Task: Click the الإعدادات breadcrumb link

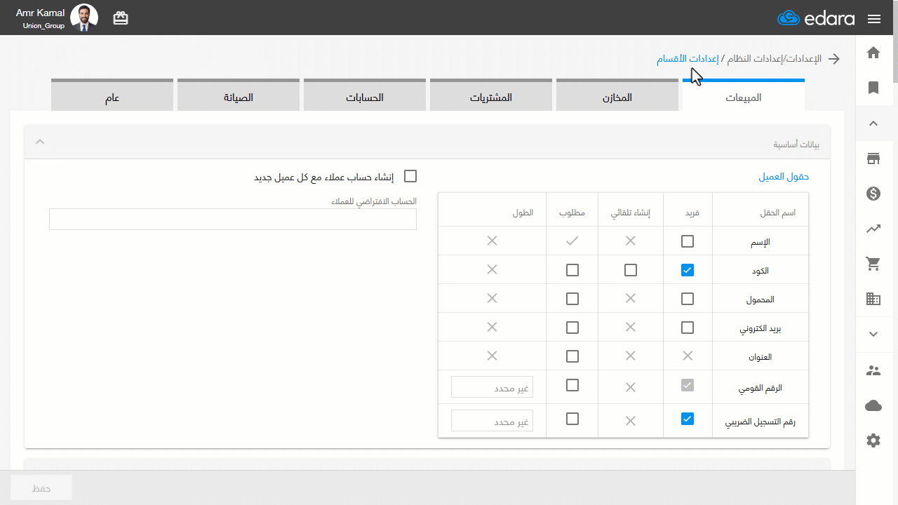Action: coord(804,59)
